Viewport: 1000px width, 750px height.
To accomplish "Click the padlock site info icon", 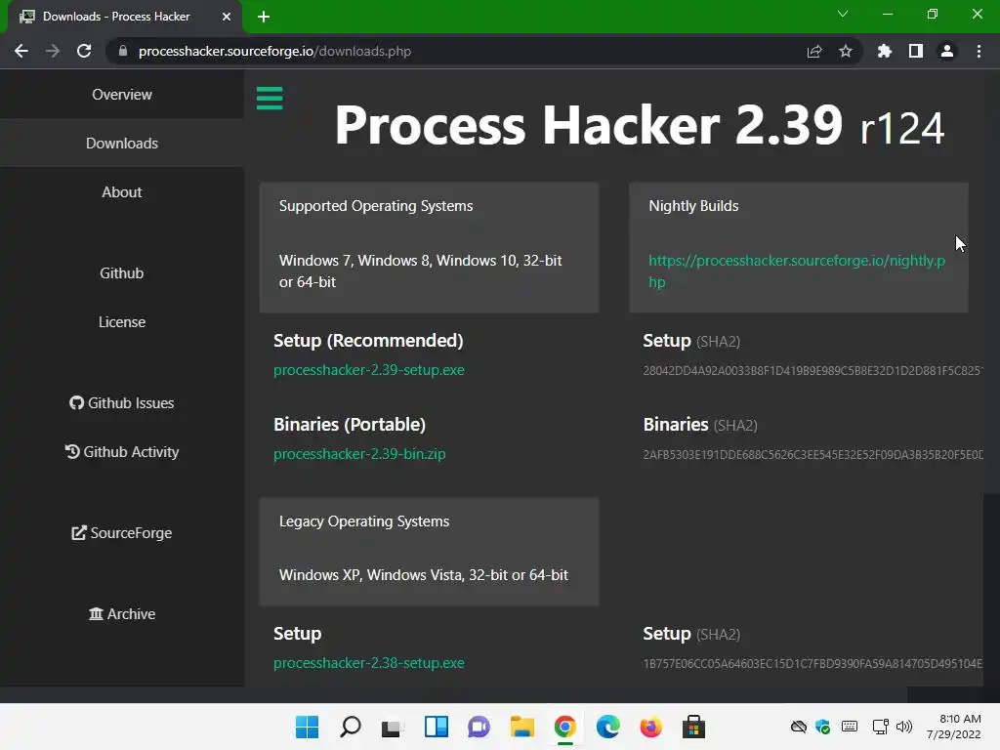I will [x=123, y=51].
